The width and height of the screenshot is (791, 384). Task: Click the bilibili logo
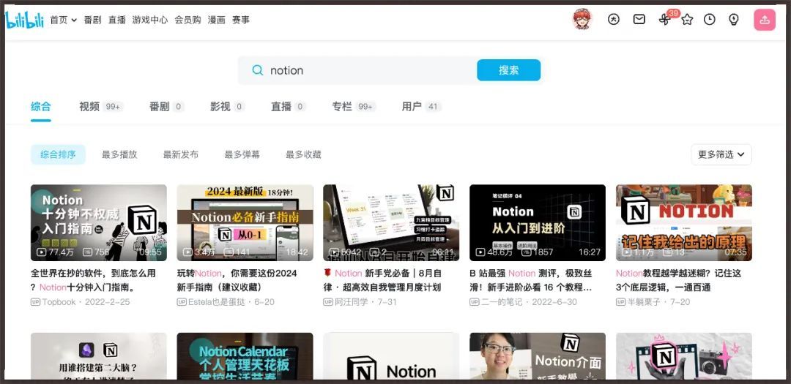click(24, 20)
